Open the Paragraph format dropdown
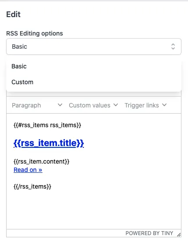The width and height of the screenshot is (188, 243). pos(37,105)
